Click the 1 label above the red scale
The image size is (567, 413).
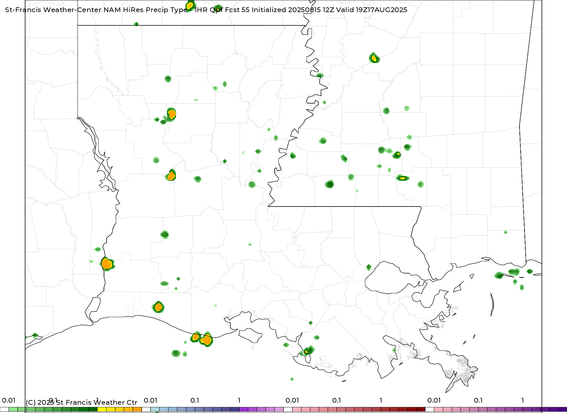click(x=381, y=400)
